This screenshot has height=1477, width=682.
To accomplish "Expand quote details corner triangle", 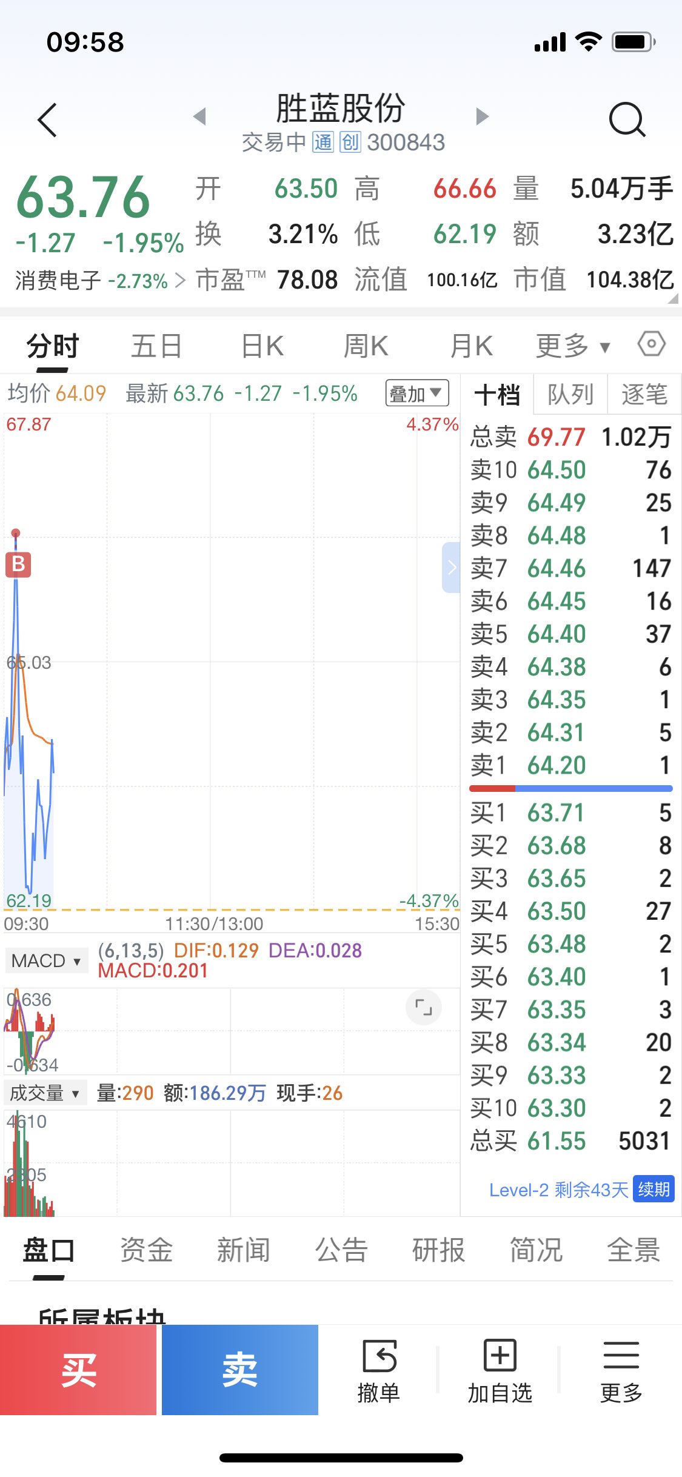I will point(673,298).
